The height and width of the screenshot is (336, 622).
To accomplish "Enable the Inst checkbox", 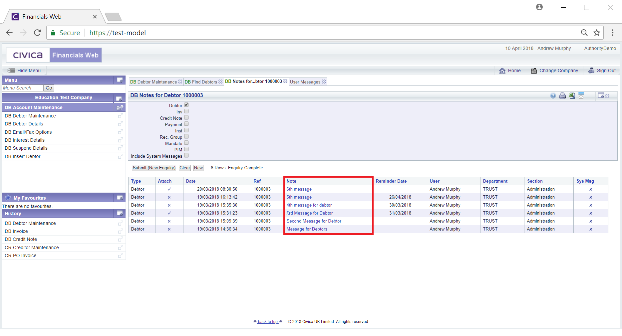I will pos(186,130).
